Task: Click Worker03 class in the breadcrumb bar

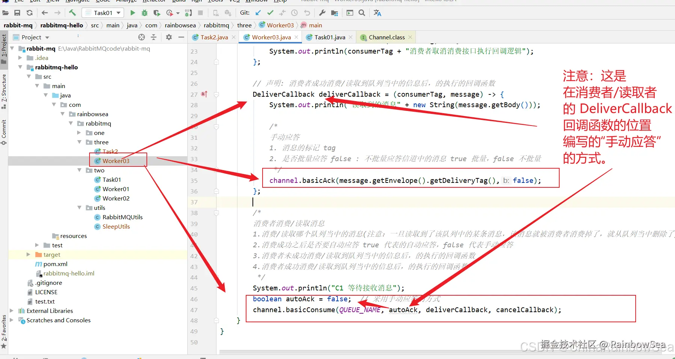Action: pyautogui.click(x=276, y=25)
